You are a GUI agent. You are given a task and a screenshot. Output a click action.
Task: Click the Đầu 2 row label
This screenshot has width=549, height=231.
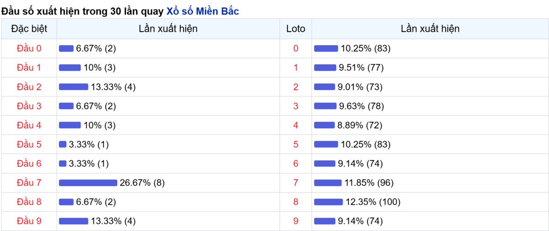pyautogui.click(x=29, y=87)
